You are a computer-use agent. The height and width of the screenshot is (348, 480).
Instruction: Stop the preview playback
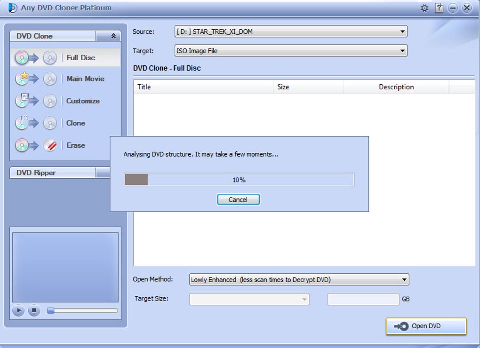coord(34,311)
